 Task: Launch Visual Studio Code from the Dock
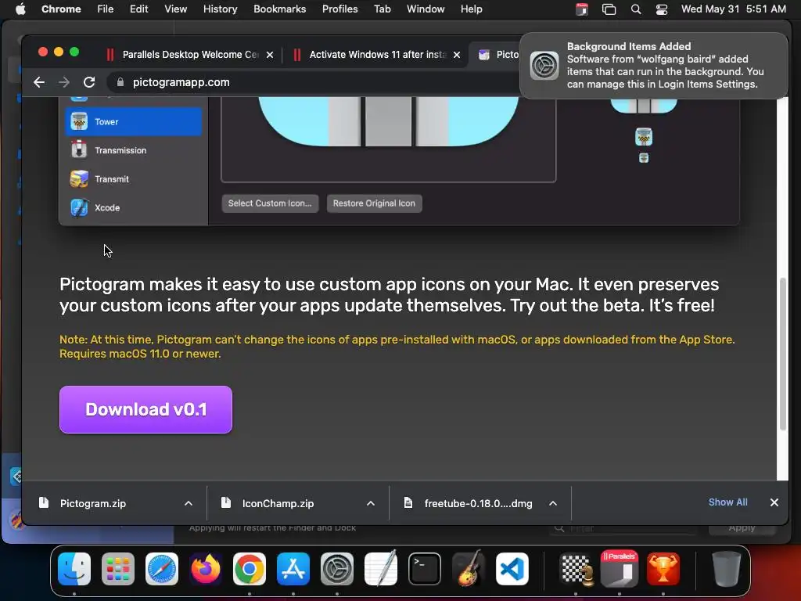tap(512, 569)
